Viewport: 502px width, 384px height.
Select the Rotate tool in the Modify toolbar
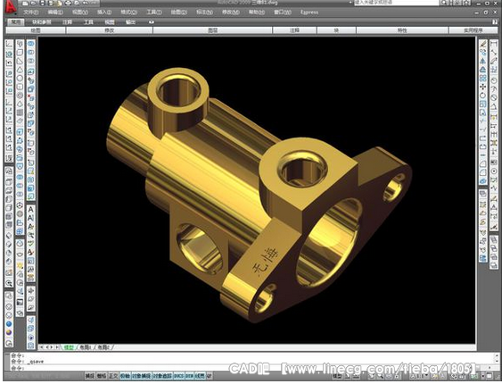point(483,96)
